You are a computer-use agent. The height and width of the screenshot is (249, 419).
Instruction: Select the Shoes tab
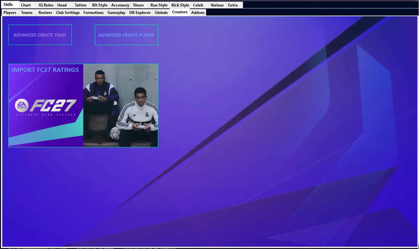140,5
